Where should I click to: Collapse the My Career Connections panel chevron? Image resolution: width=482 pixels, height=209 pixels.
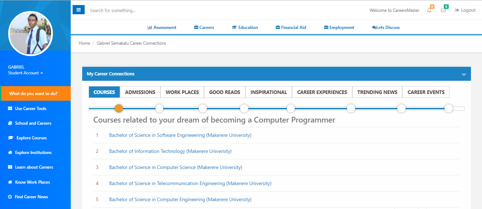tap(464, 74)
